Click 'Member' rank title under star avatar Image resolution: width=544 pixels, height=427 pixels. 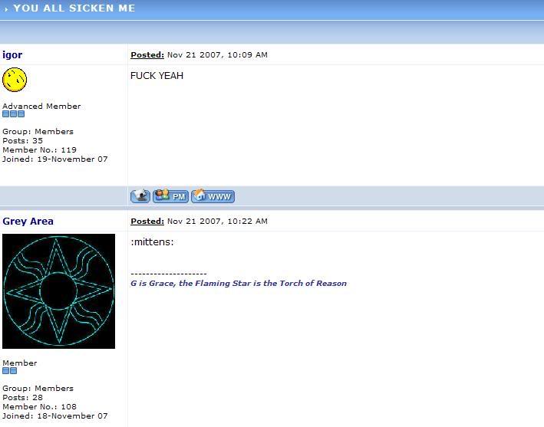[x=19, y=363]
